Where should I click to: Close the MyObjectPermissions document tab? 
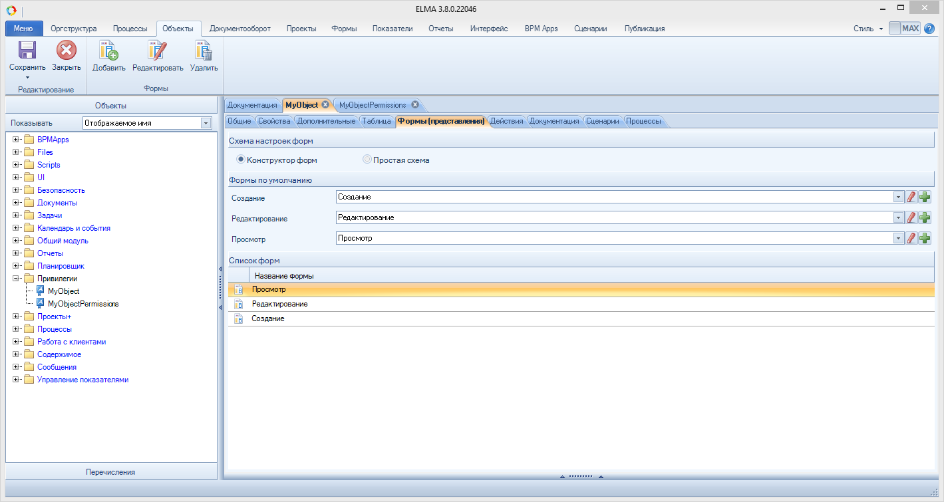415,105
